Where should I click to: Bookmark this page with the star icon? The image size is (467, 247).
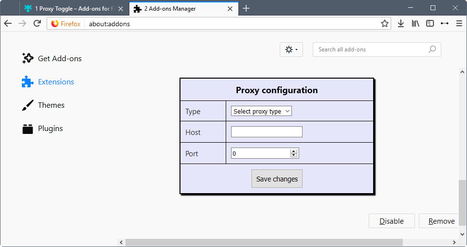point(384,23)
